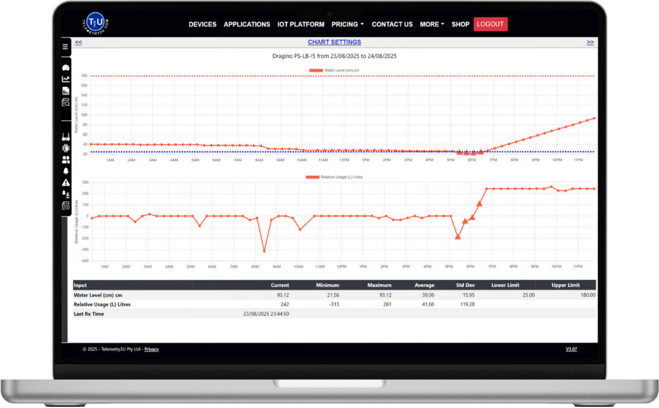Click the Relative Usage current value '242'
The height and width of the screenshot is (408, 659).
(x=285, y=304)
